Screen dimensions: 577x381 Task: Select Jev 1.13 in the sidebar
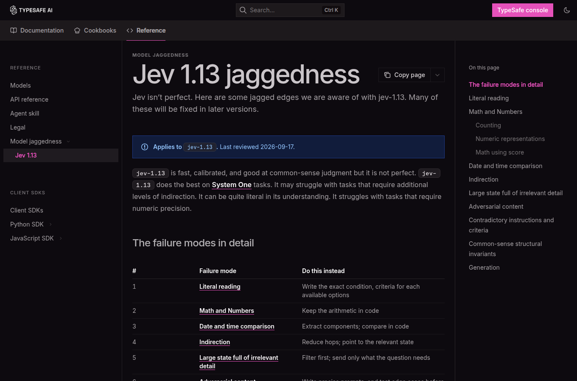point(61,155)
